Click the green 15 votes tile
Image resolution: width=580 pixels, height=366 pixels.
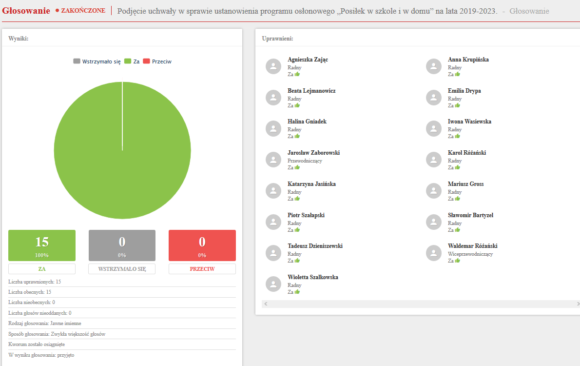coord(42,245)
